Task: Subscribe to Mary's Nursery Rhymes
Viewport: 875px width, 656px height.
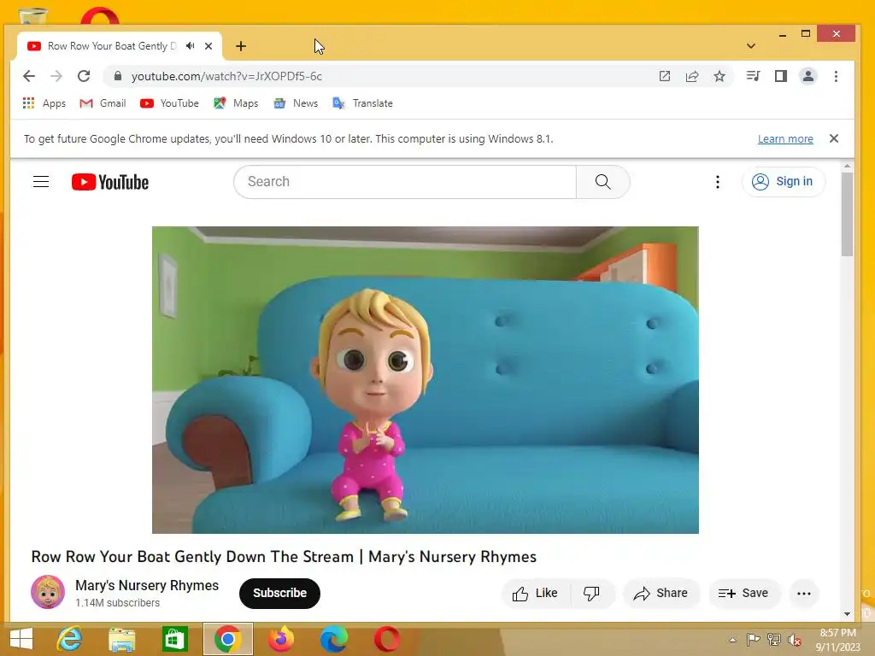Action: (x=279, y=593)
